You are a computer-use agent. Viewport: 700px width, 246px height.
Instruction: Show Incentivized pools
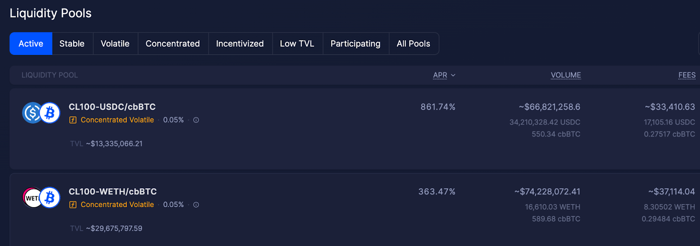(x=240, y=44)
